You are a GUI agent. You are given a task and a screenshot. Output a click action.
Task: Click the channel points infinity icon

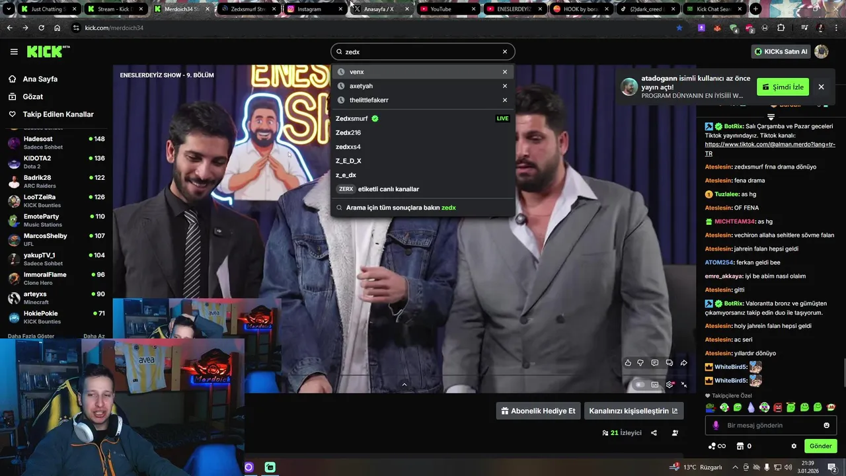pyautogui.click(x=717, y=446)
